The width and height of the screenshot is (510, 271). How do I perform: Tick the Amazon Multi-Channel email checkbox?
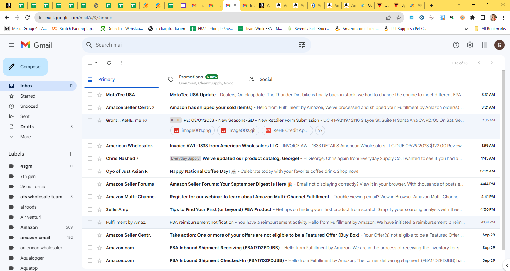(90, 197)
